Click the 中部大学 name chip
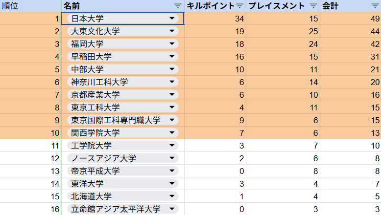381x215 pixels. pos(123,69)
